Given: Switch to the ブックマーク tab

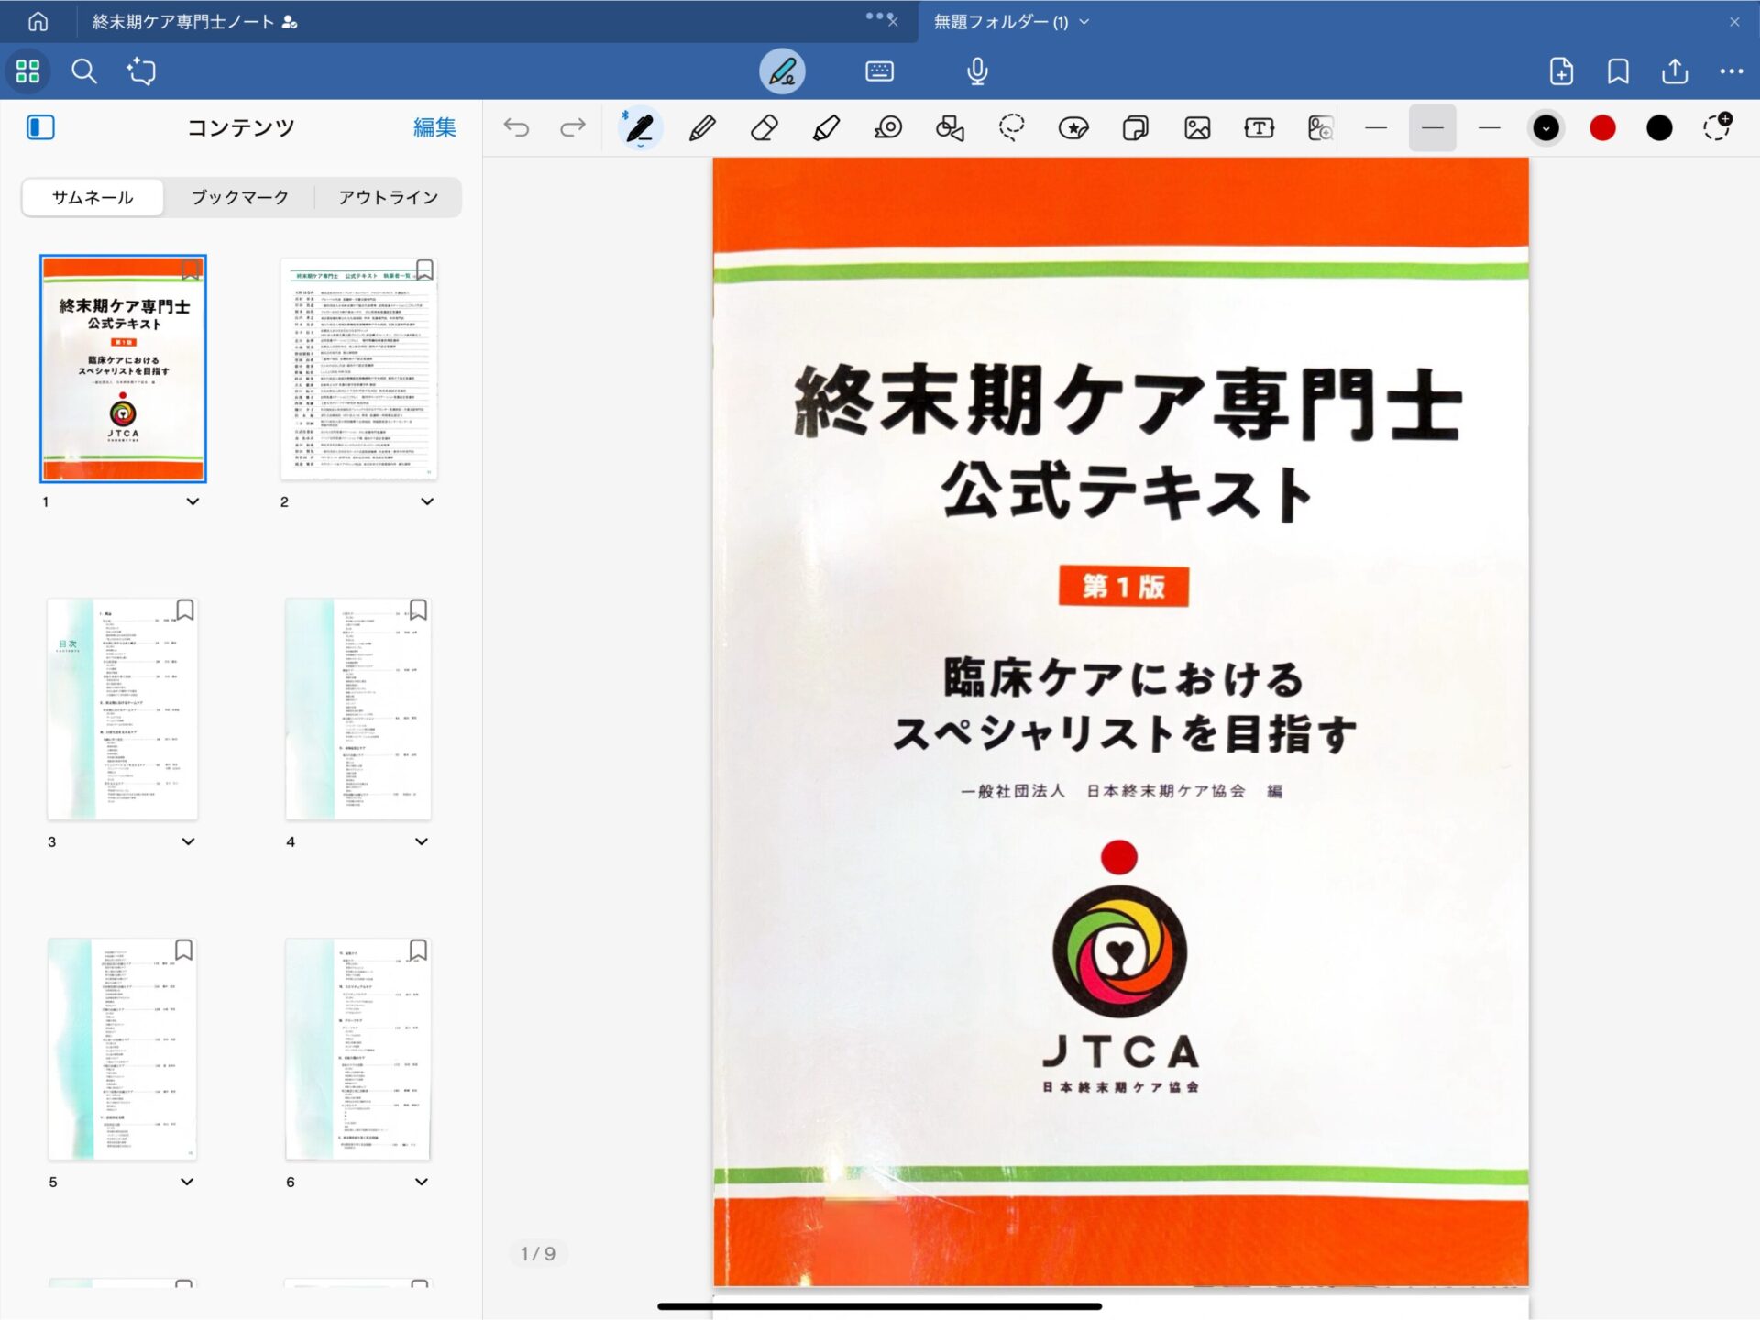Looking at the screenshot, I should click(x=240, y=197).
